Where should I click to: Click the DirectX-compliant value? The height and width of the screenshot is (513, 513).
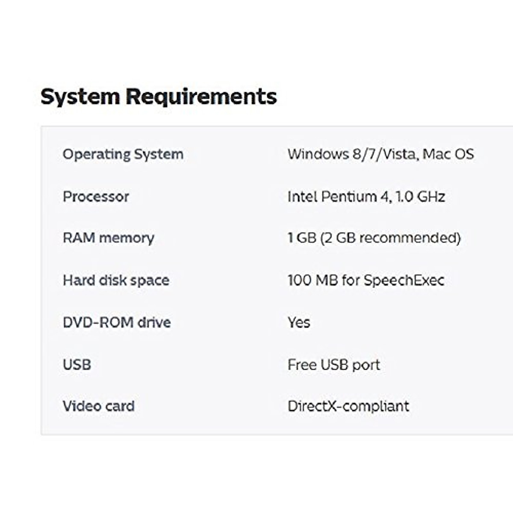[348, 406]
